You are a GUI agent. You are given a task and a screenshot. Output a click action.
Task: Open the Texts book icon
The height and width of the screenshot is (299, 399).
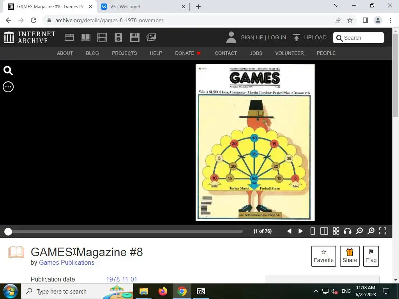(85, 37)
